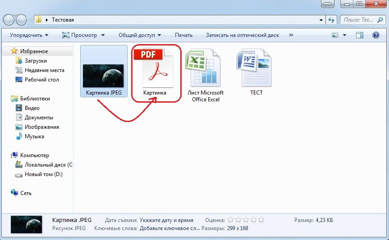Click the Рабочий стол icon

(x=18, y=80)
